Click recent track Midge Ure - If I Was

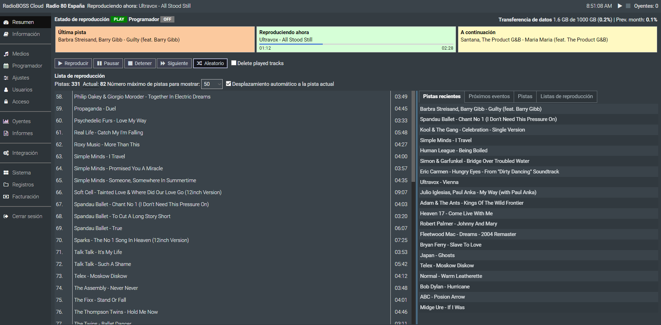538,307
